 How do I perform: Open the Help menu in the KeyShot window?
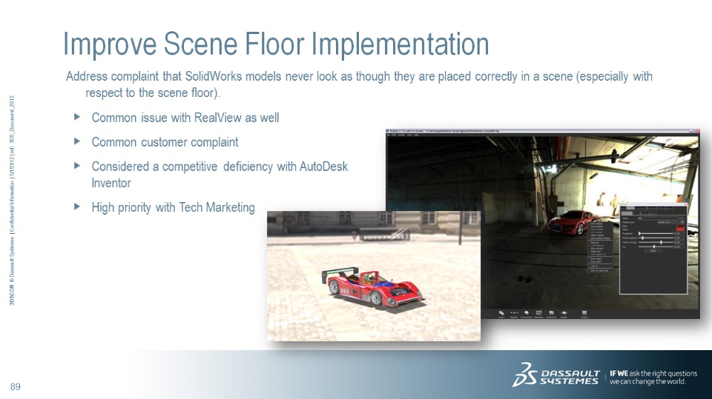click(416, 135)
